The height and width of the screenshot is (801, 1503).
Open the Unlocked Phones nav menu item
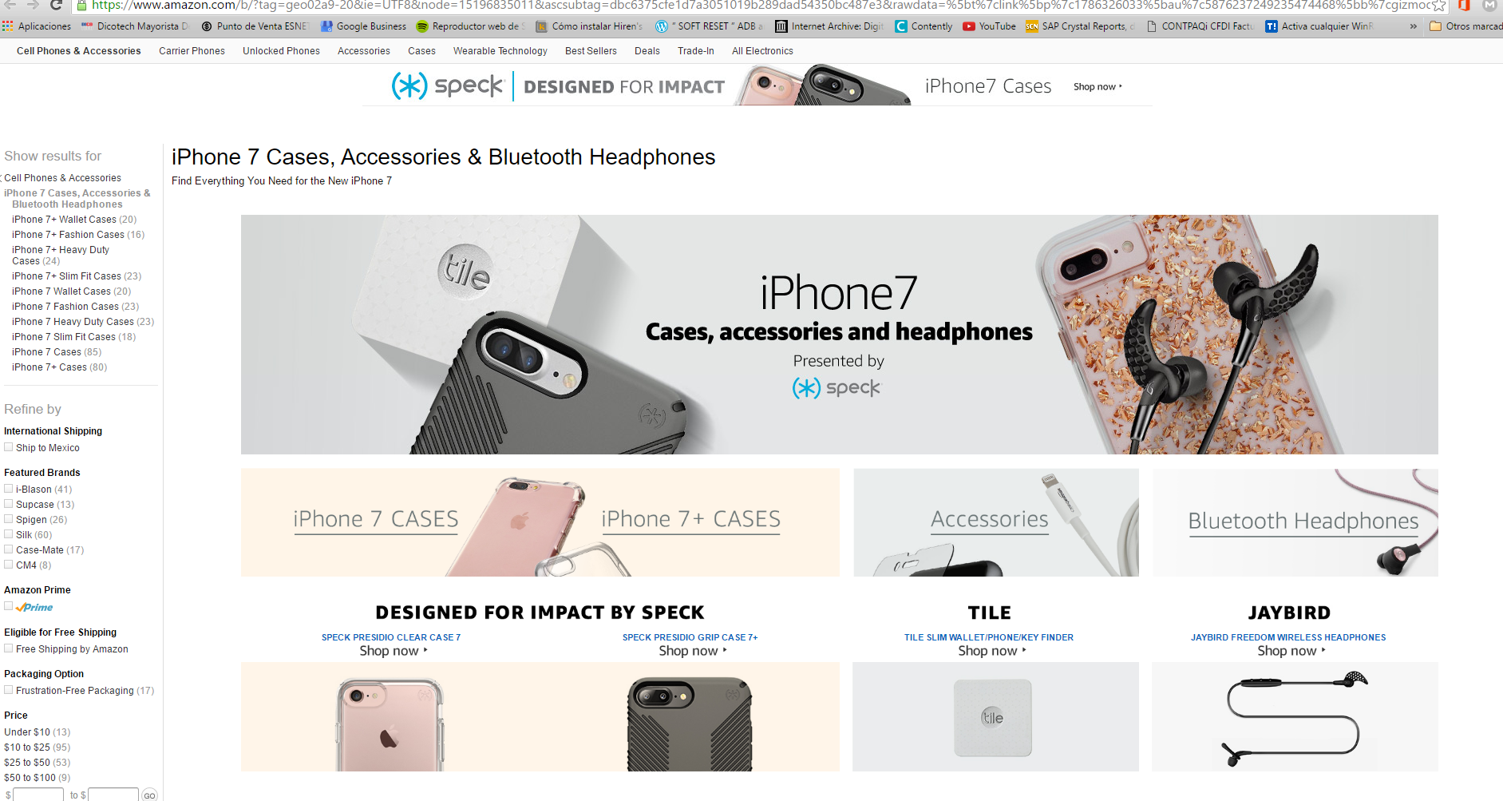click(x=281, y=51)
